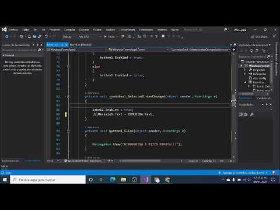This screenshot has height=210, width=280.
Task: Select the Solution WindowsFormsApp3 tree node
Action: [x=255, y=62]
